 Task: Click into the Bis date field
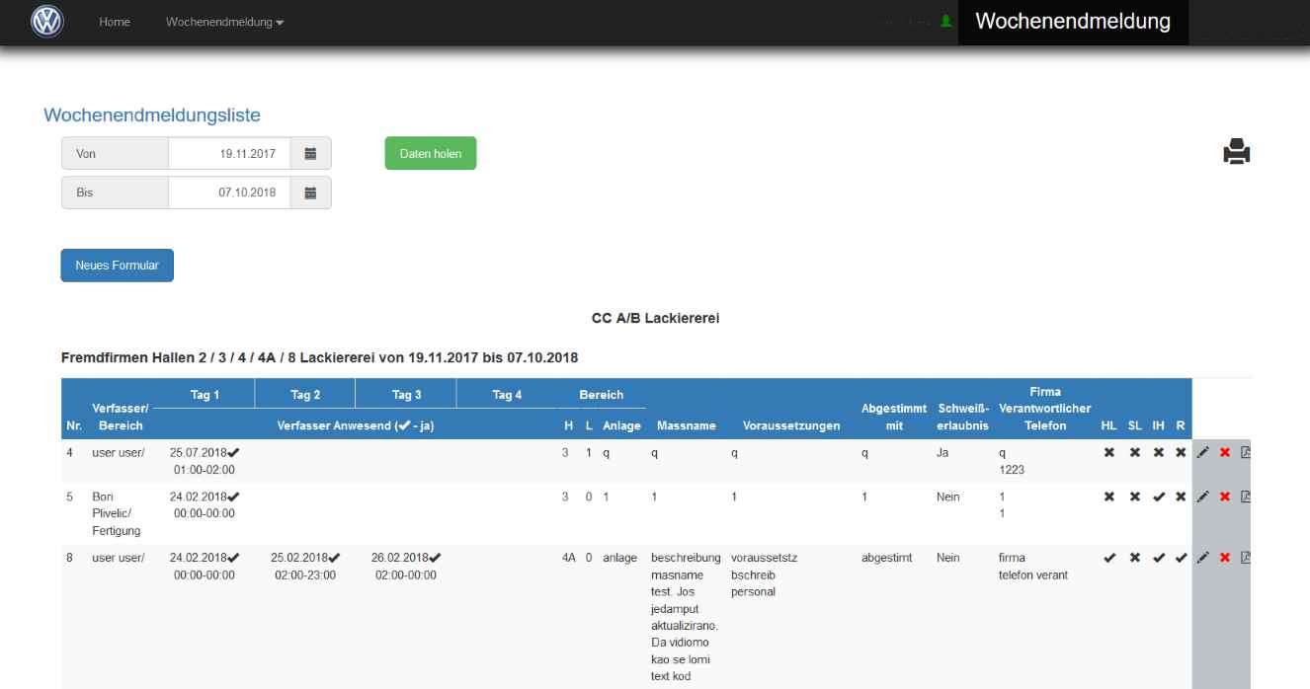pos(229,193)
